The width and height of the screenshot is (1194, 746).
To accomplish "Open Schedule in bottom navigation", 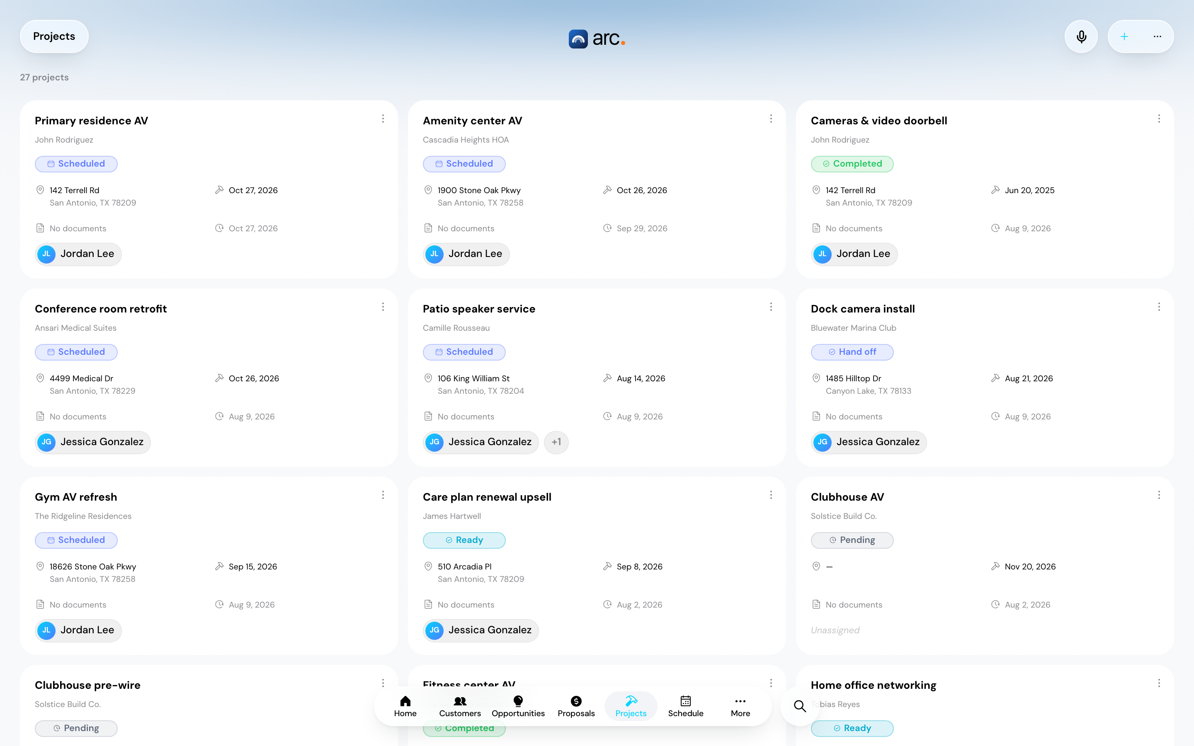I will (x=685, y=707).
